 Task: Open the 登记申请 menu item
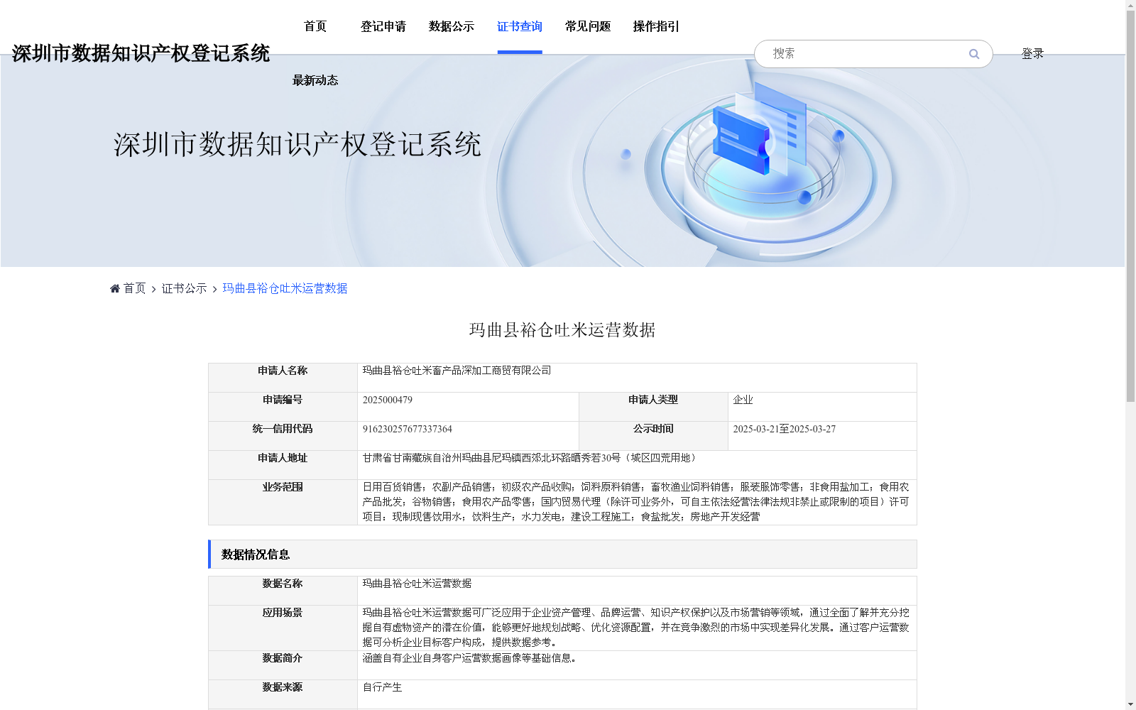383,26
